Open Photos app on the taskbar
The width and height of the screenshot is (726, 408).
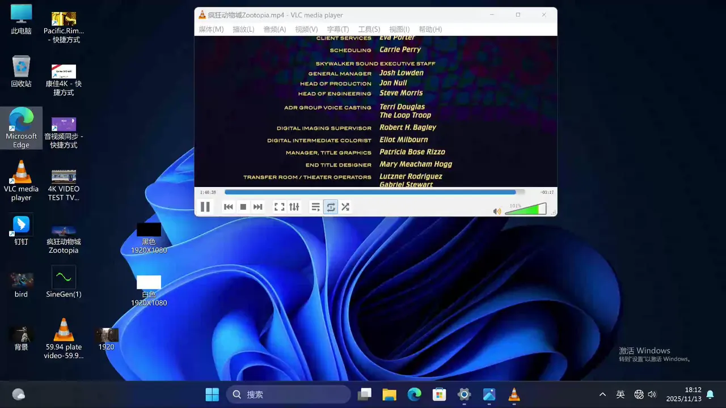pyautogui.click(x=489, y=394)
